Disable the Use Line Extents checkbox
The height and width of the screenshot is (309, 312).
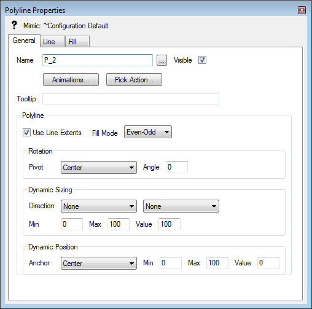tap(26, 133)
